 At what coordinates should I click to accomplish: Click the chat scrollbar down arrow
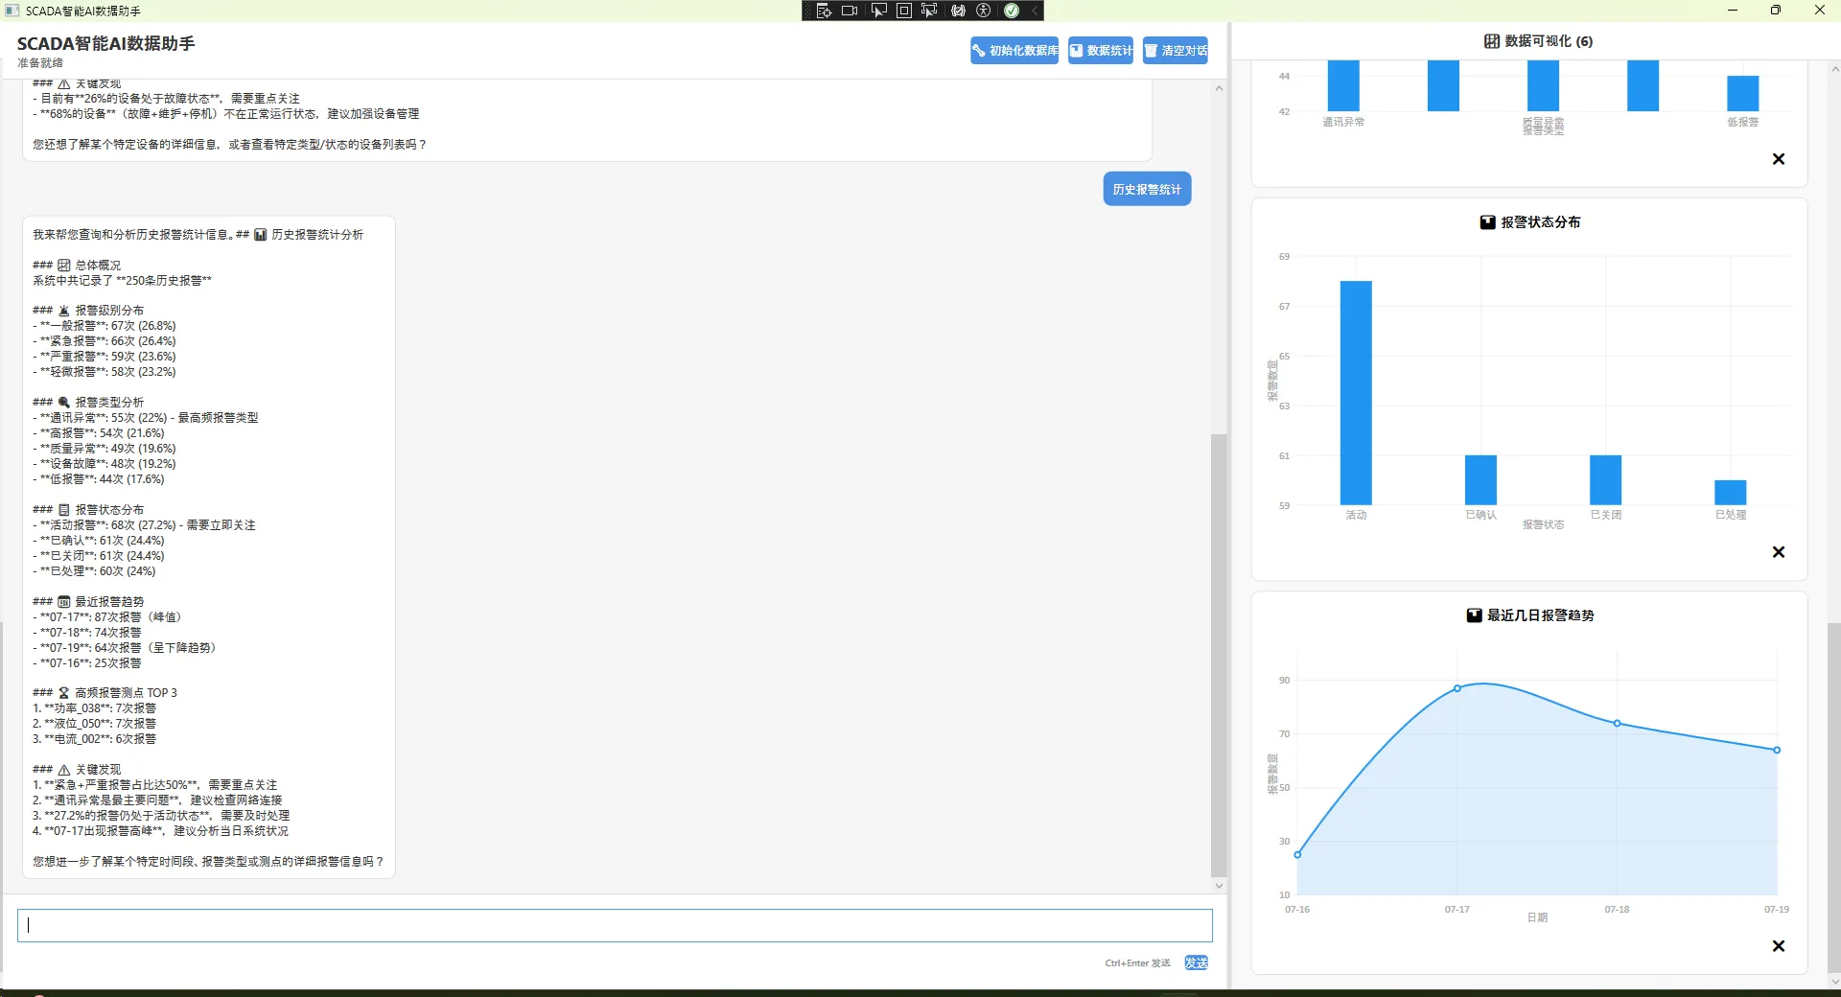coord(1219,886)
